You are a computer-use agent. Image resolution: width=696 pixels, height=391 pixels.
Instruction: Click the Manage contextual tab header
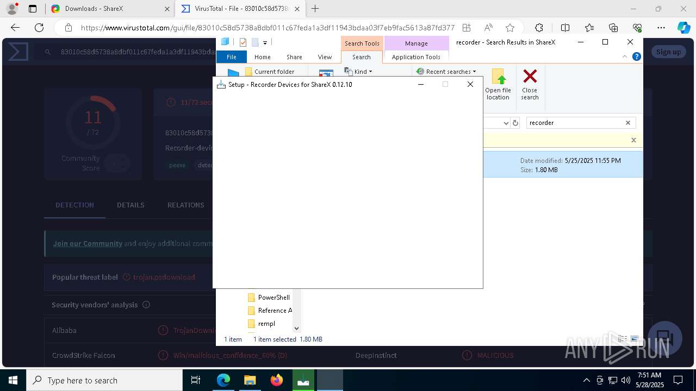click(x=416, y=43)
